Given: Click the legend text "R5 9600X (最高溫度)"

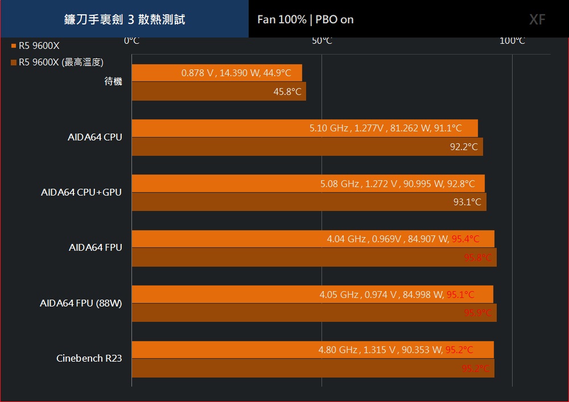Looking at the screenshot, I should click(61, 63).
